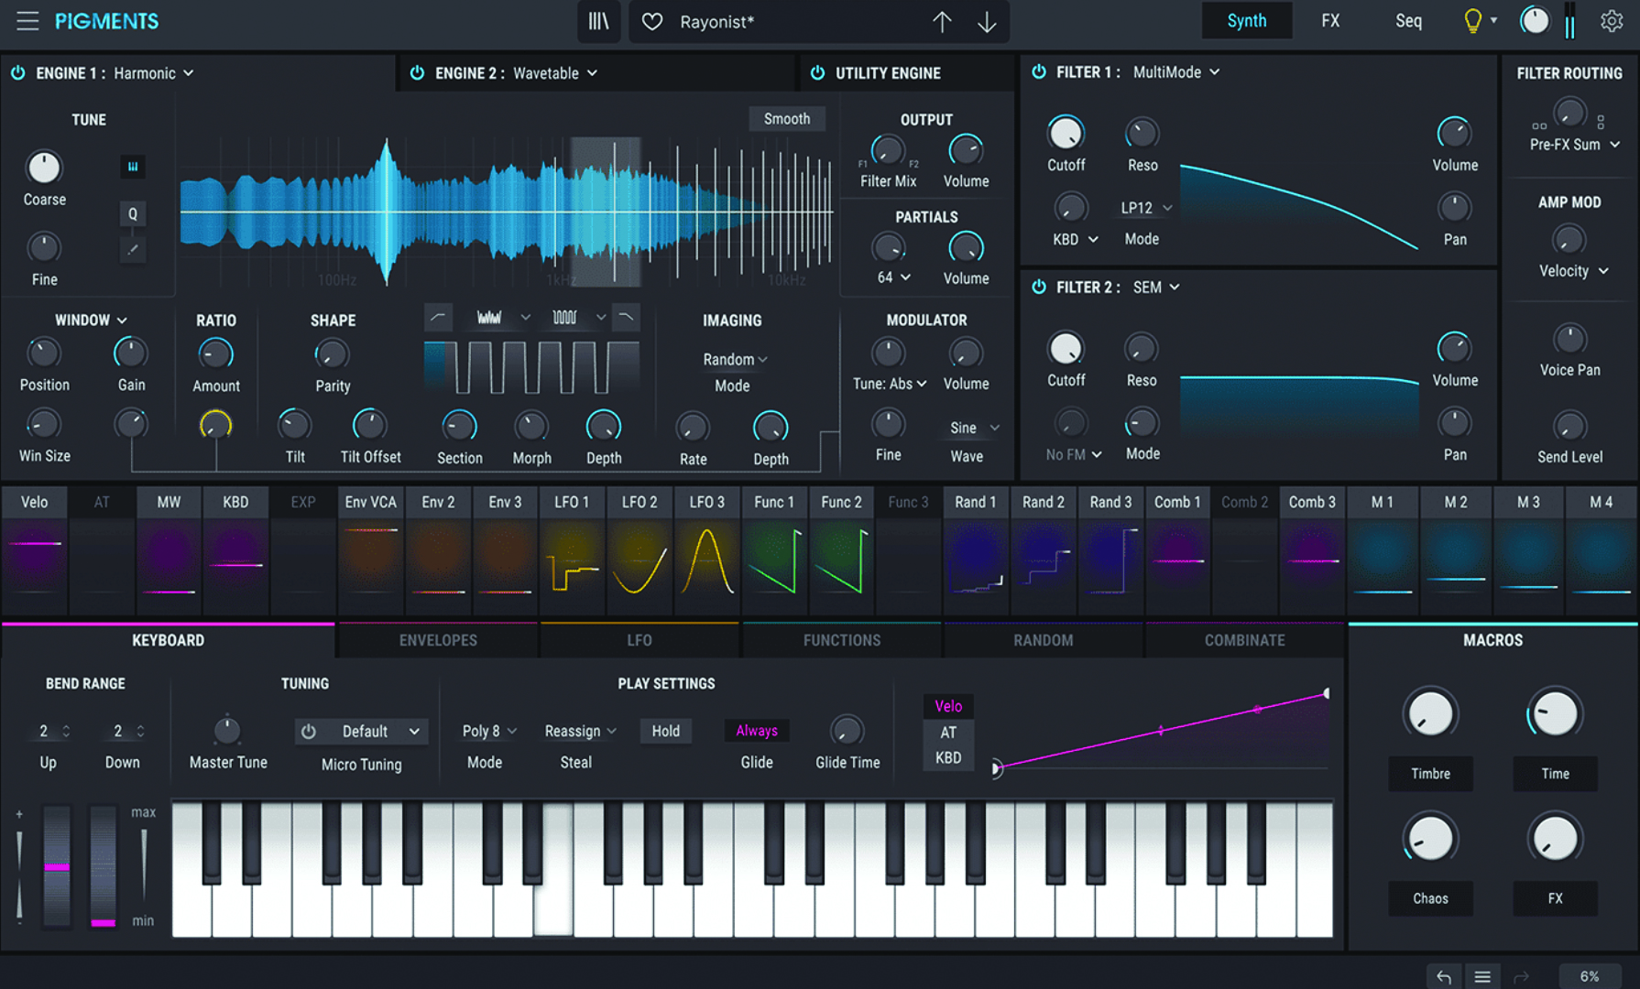Click the keyboard tuning icon above Q
Image resolution: width=1640 pixels, height=989 pixels.
point(133,167)
